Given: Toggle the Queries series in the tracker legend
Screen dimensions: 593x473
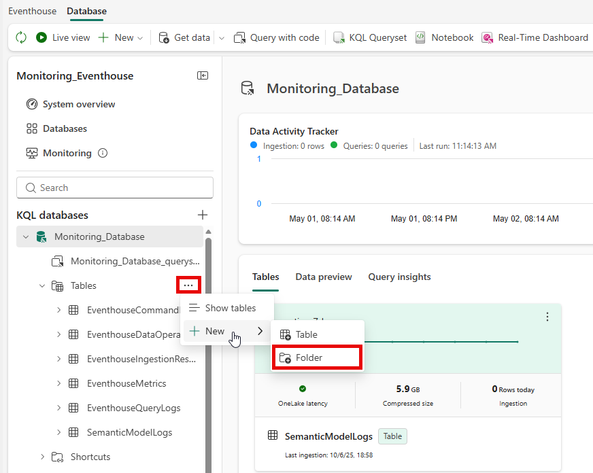Looking at the screenshot, I should point(369,146).
